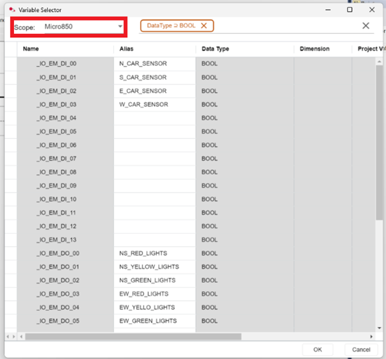The image size is (386, 359).
Task: Select the _IO_EM_DI_00 variable row
Action: pyautogui.click(x=57, y=64)
